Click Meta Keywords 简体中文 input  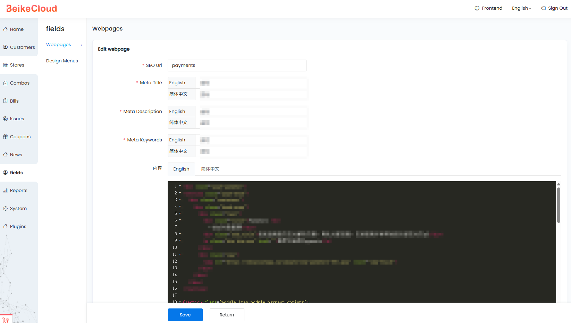point(251,151)
